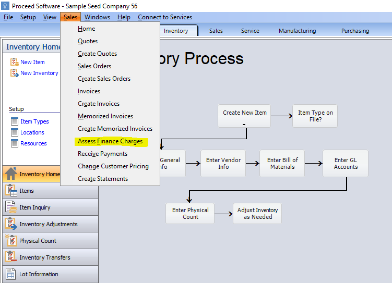
Task: Switch to the Manufacturing tab
Action: pos(297,31)
